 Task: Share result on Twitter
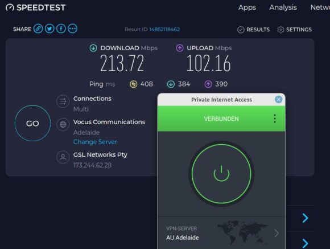coord(49,28)
